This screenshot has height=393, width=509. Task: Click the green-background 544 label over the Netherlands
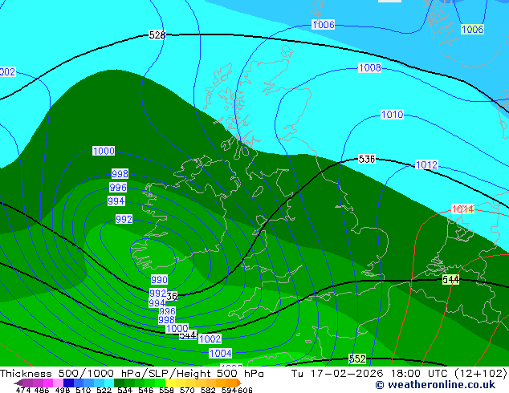451,279
